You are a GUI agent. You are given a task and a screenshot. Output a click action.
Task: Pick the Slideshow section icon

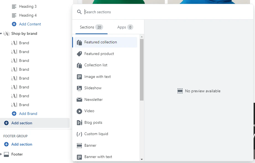click(79, 88)
